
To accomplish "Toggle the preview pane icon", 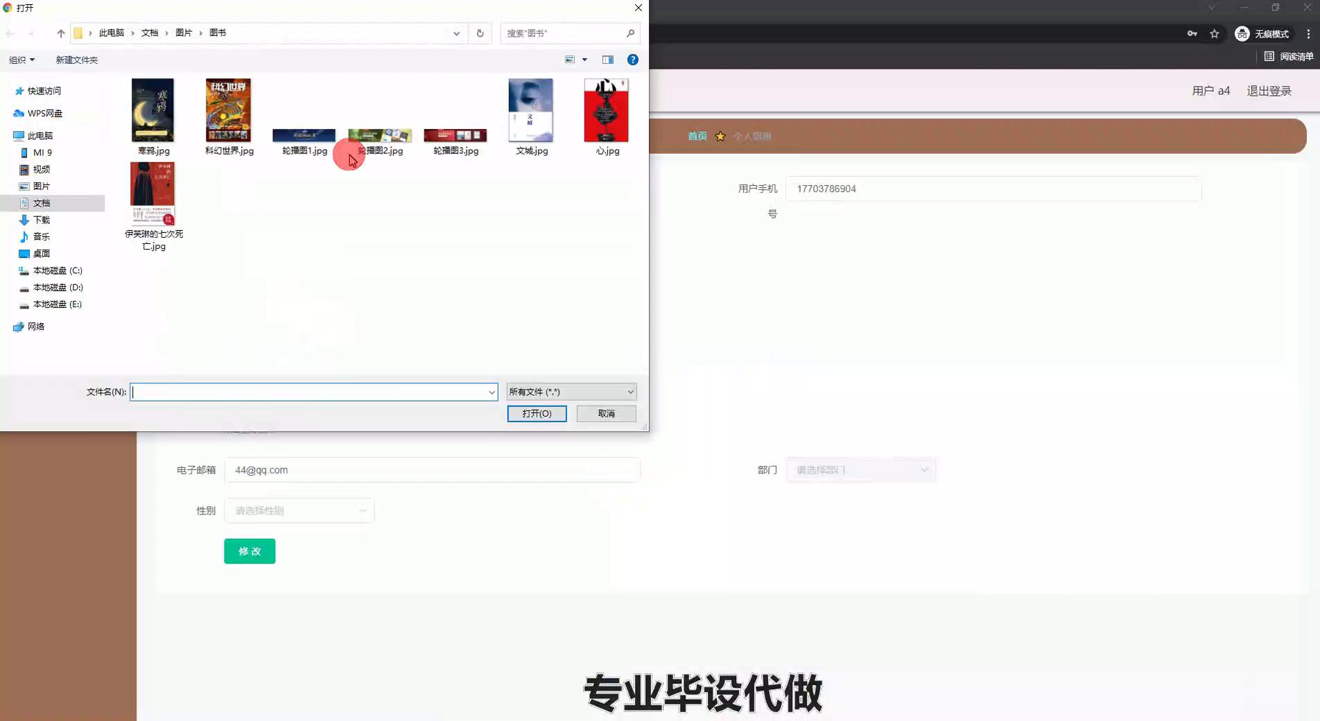I will 608,60.
